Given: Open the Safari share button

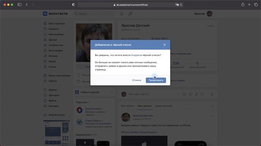Looking at the screenshot, I should [x=243, y=4].
